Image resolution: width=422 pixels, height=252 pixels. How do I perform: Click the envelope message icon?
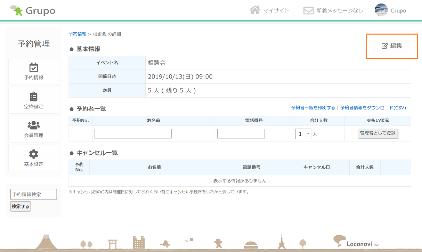[x=308, y=10]
